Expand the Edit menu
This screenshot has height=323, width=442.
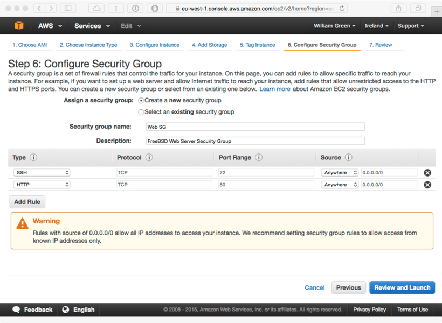click(x=131, y=26)
